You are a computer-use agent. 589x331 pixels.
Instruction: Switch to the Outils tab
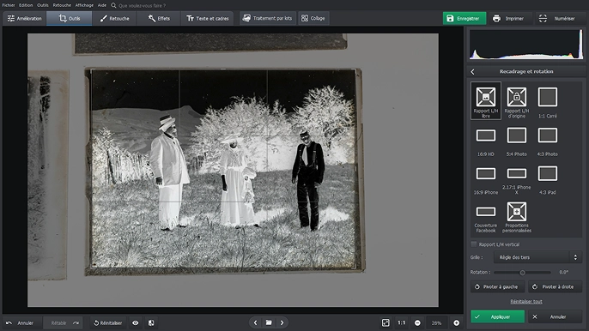tap(69, 18)
